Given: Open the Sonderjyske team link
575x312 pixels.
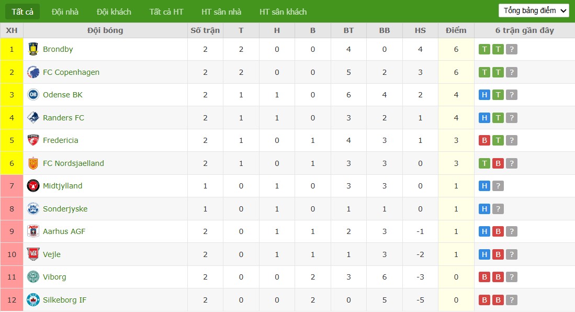Looking at the screenshot, I should 65,209.
